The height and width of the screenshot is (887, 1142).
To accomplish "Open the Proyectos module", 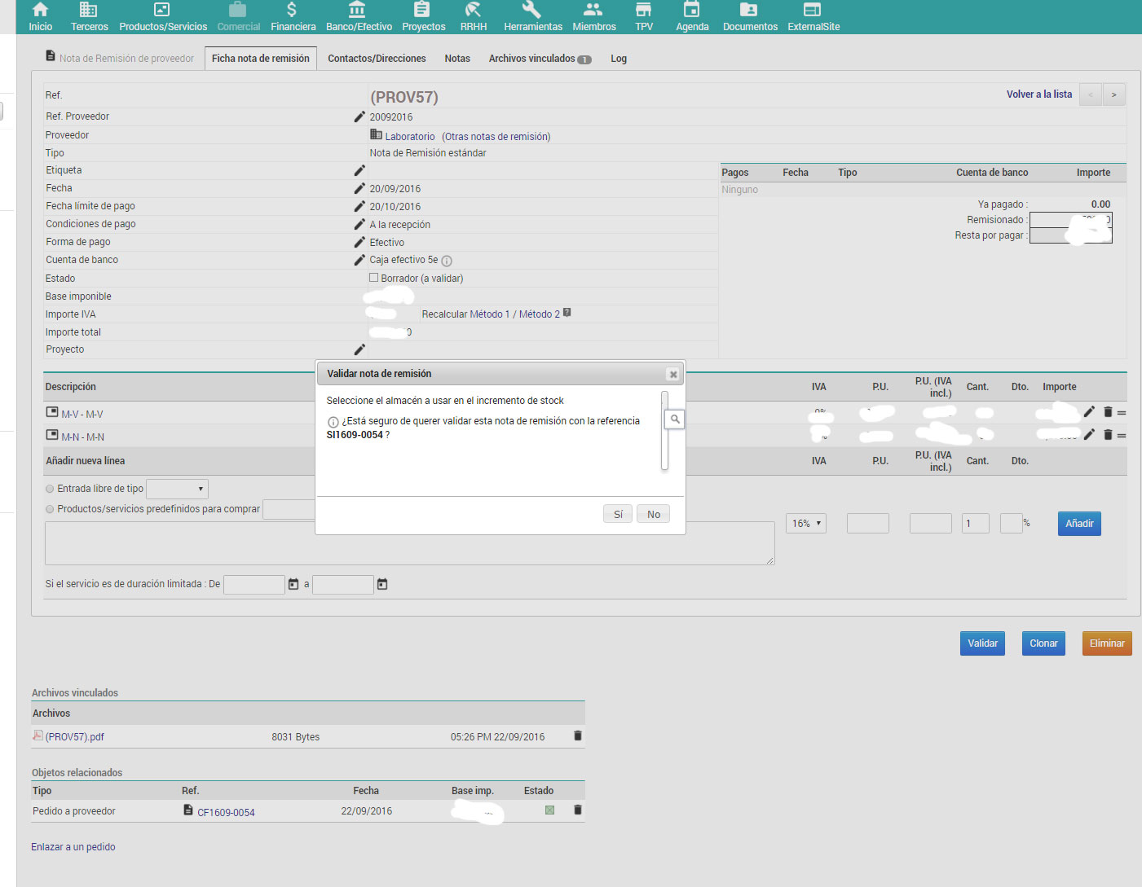I will pos(423,17).
